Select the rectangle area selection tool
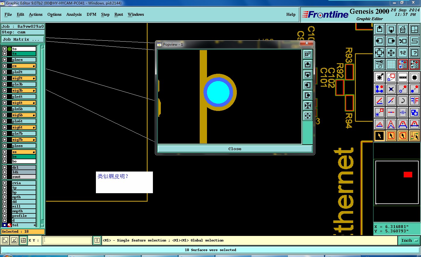The height and width of the screenshot is (257, 421). (391, 136)
